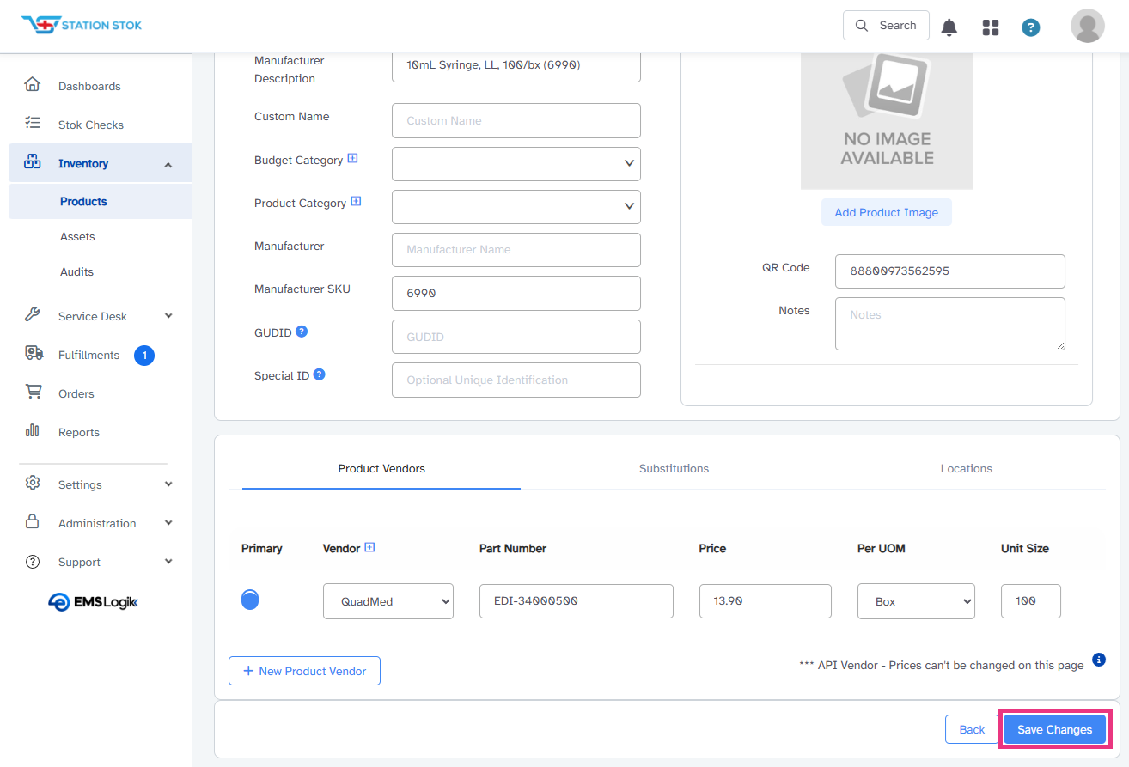Click the Service Desk wrench icon
Image resolution: width=1129 pixels, height=767 pixels.
(33, 314)
